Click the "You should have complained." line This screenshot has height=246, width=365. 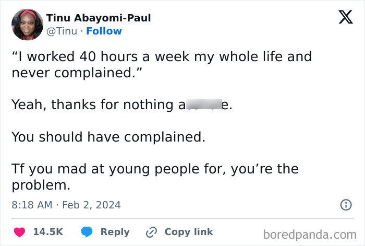click(x=108, y=137)
